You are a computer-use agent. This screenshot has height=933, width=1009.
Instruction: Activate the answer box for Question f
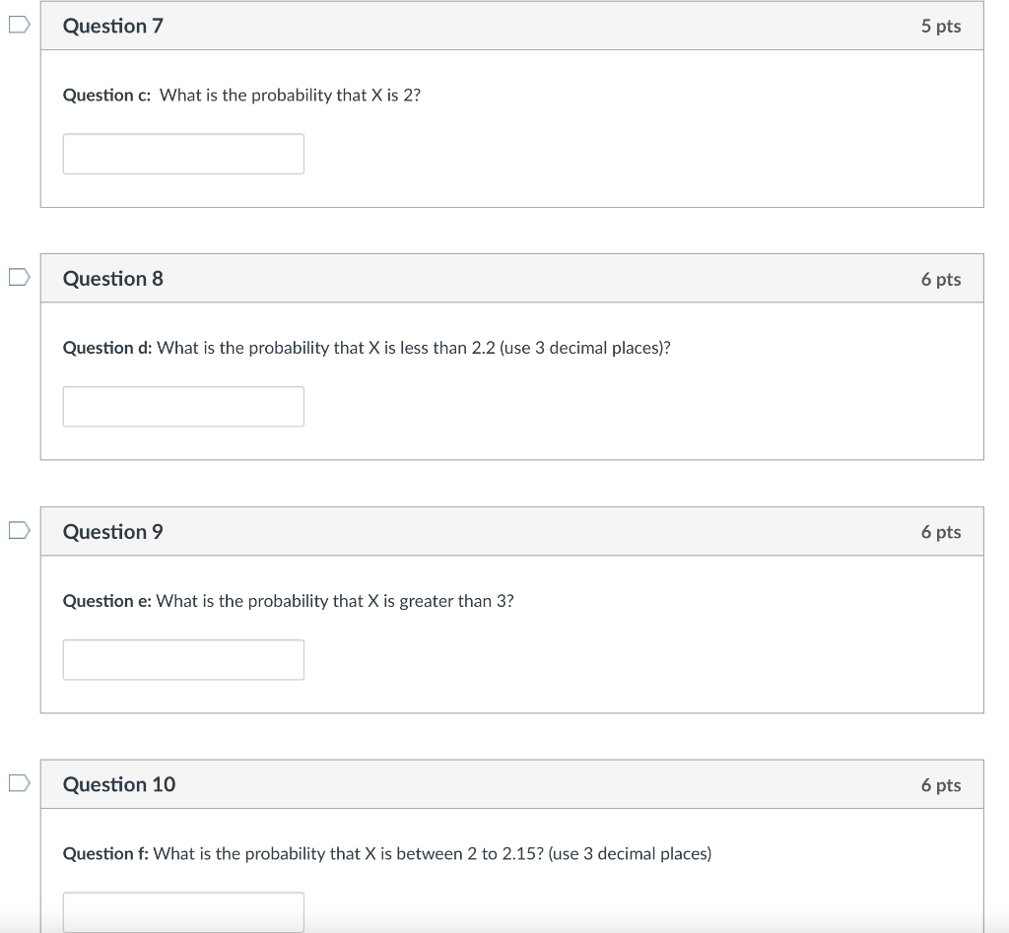point(183,911)
